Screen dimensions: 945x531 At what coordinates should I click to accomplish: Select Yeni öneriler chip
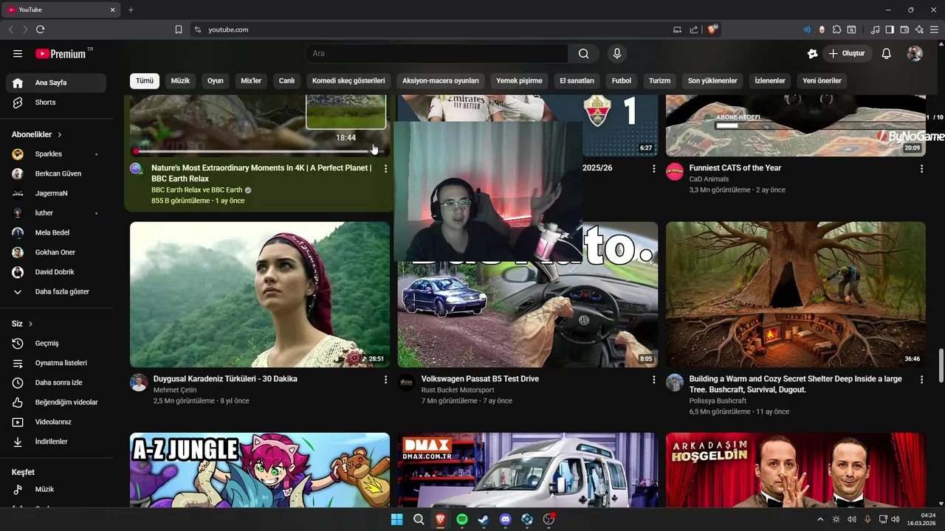tap(822, 81)
